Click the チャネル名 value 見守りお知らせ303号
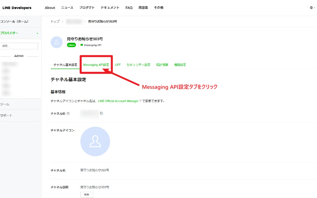This screenshot has width=317, height=198. pyautogui.click(x=95, y=170)
